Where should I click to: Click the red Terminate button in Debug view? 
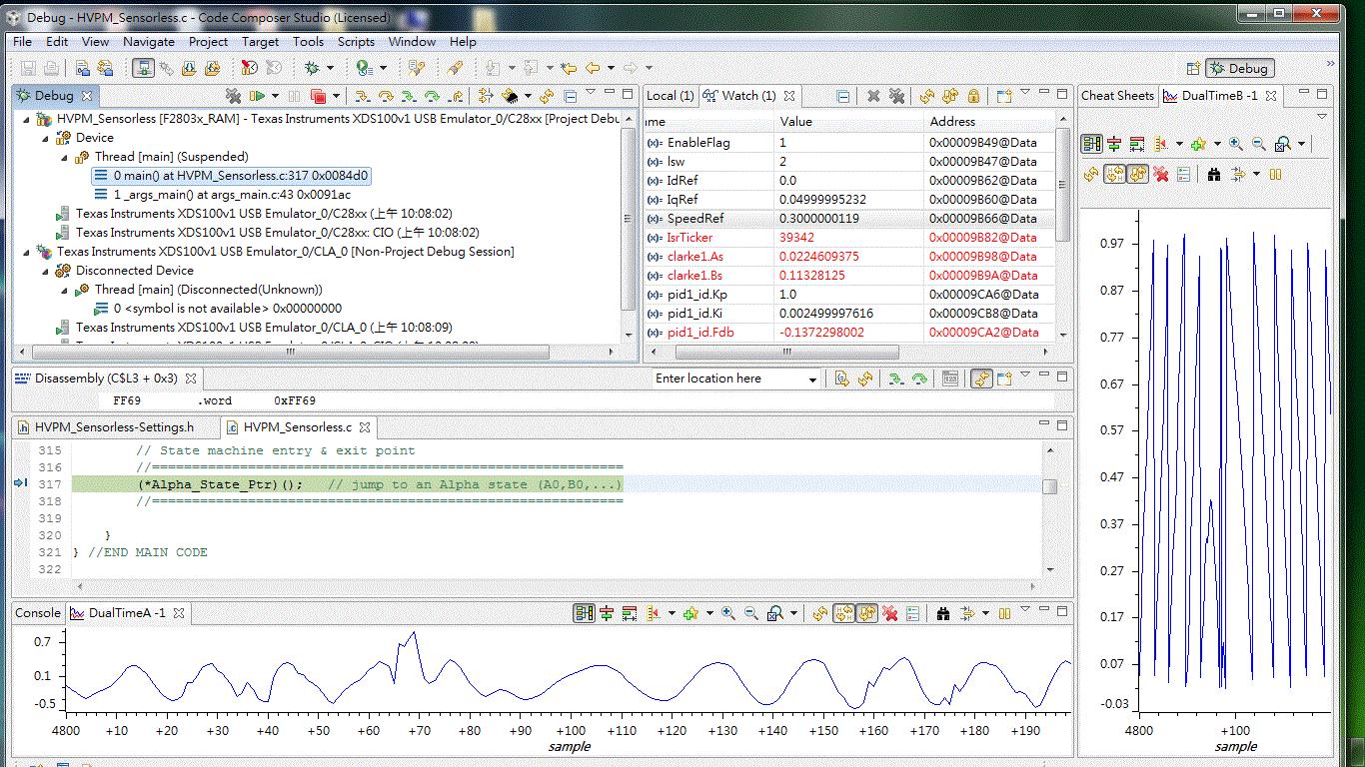coord(318,96)
